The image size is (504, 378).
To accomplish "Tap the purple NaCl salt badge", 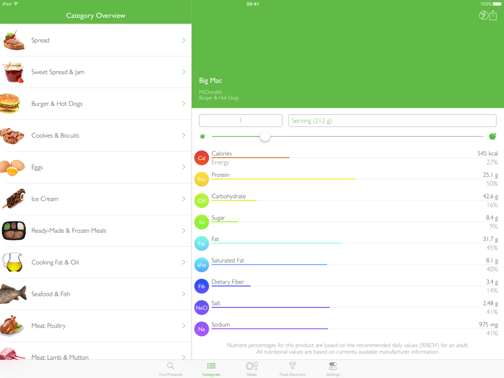I will point(202,307).
